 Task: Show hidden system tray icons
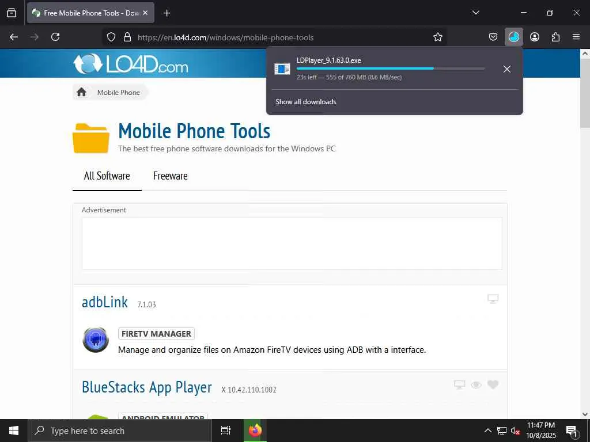487,430
